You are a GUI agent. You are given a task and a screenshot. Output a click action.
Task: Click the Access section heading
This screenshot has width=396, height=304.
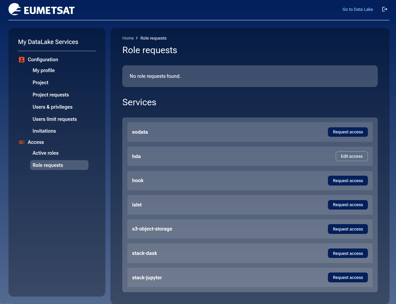pyautogui.click(x=36, y=142)
